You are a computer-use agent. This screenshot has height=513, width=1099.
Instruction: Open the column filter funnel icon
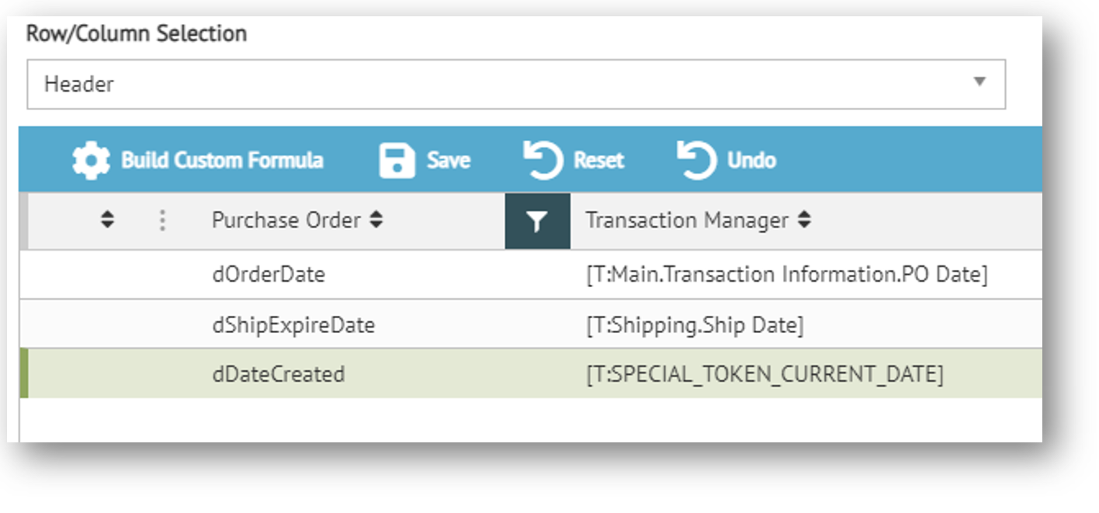point(537,222)
